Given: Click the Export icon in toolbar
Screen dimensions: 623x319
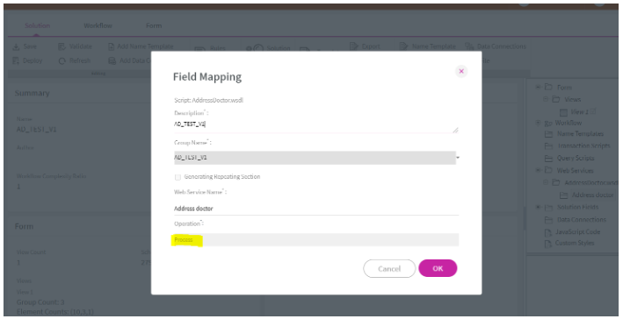Looking at the screenshot, I should pyautogui.click(x=353, y=46).
